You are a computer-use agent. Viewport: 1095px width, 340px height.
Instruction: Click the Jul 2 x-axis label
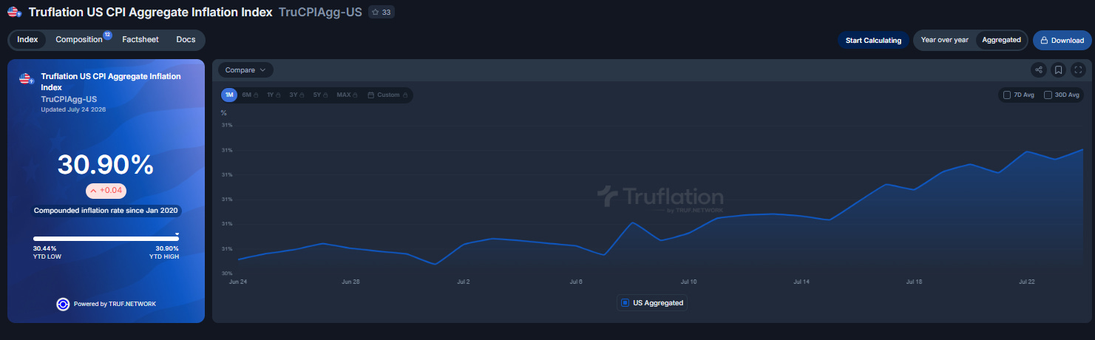pyautogui.click(x=464, y=282)
